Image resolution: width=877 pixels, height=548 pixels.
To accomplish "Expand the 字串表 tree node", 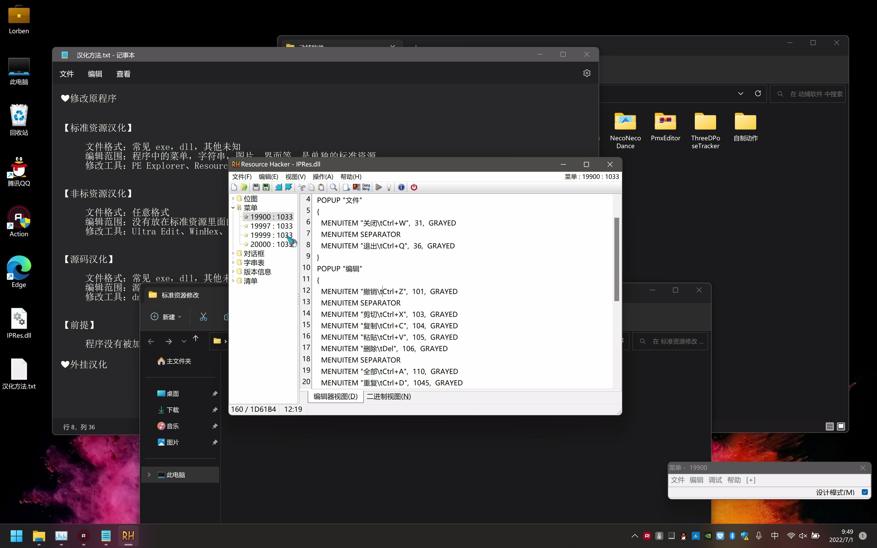I will pos(233,262).
